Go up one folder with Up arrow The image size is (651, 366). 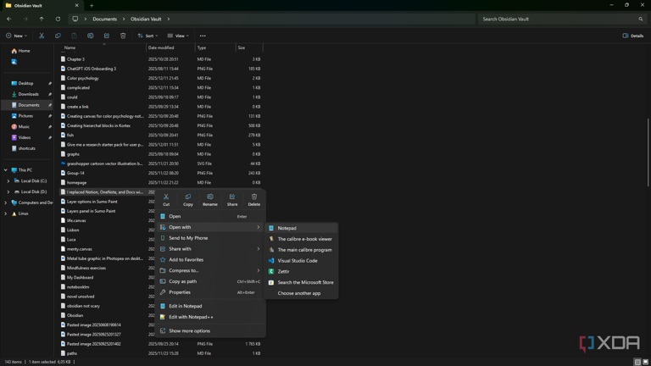[x=42, y=19]
